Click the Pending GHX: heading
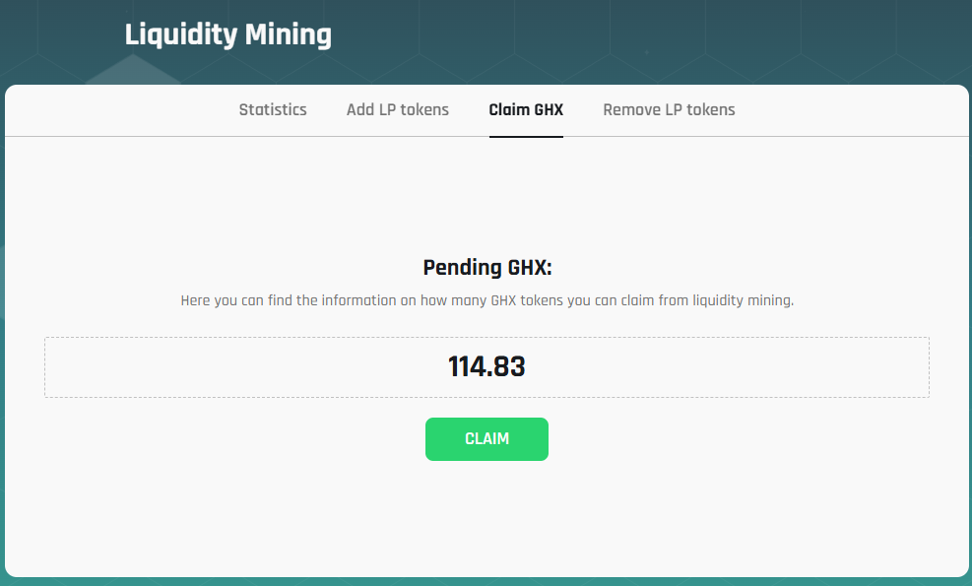Image resolution: width=972 pixels, height=586 pixels. pos(487,268)
